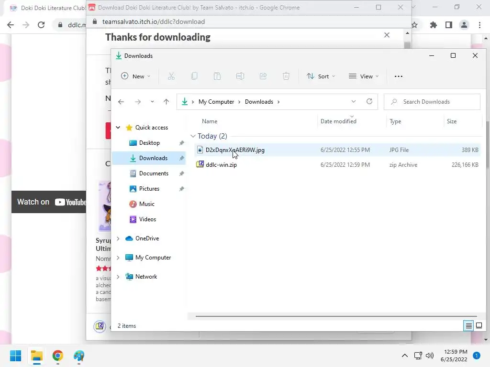Select Network in navigation pane

[146, 277]
